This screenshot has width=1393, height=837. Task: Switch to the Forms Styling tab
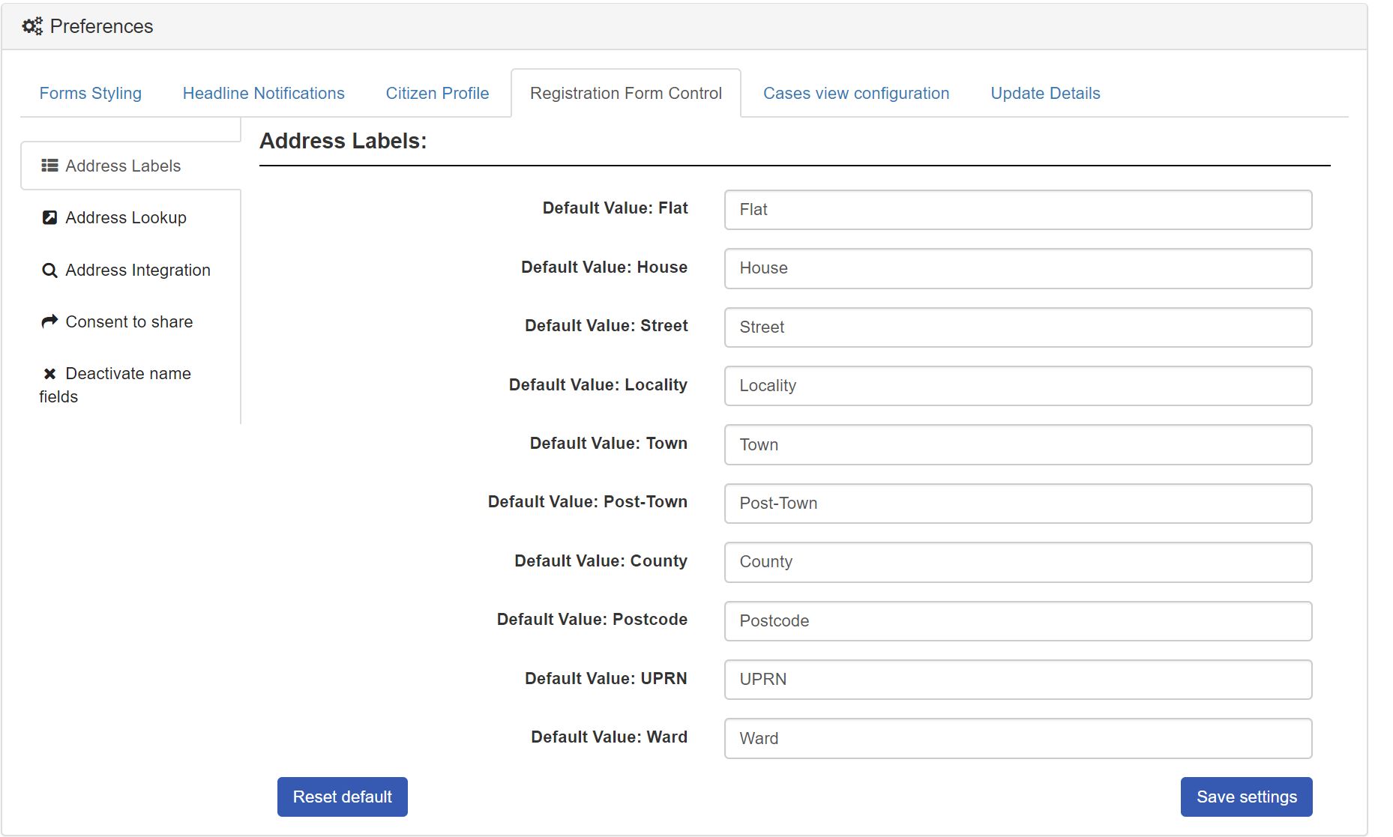click(90, 93)
